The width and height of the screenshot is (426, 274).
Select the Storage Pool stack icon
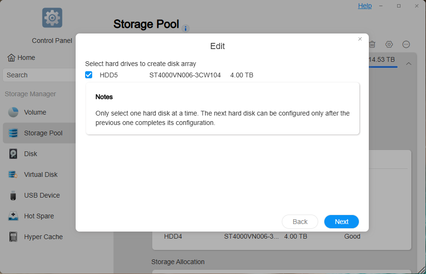click(13, 133)
